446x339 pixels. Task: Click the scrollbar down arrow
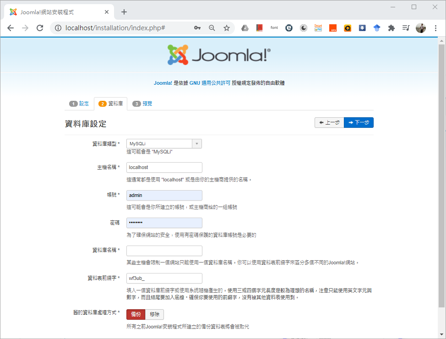[441, 334]
